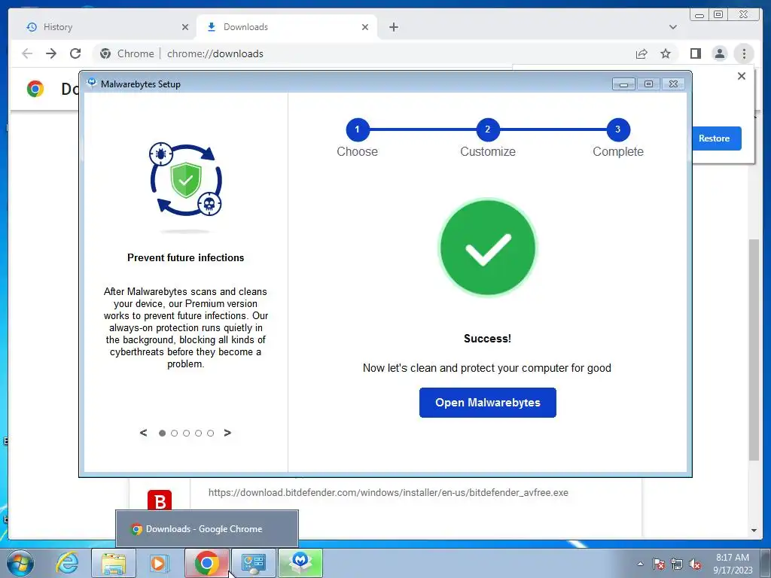Open a new Chrome tab
Image resolution: width=771 pixels, height=578 pixels.
pyautogui.click(x=393, y=27)
